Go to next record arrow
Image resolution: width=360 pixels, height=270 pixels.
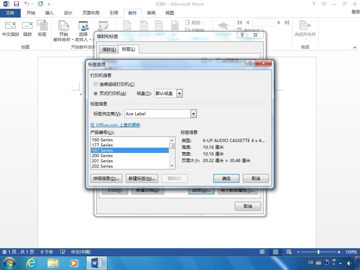point(279,22)
